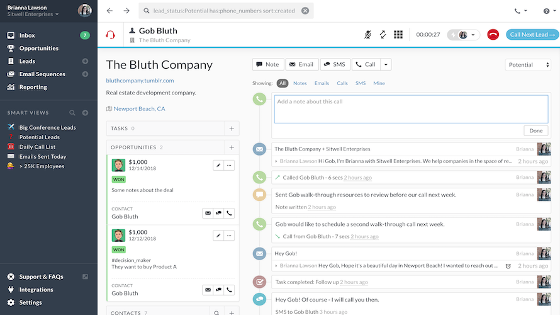Screen dimensions: 560x315
Task: Open the Potential lead status dropdown
Action: point(528,65)
